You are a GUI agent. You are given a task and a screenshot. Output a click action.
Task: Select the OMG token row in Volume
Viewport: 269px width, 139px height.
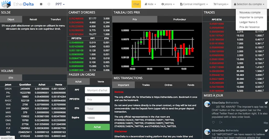33,120
